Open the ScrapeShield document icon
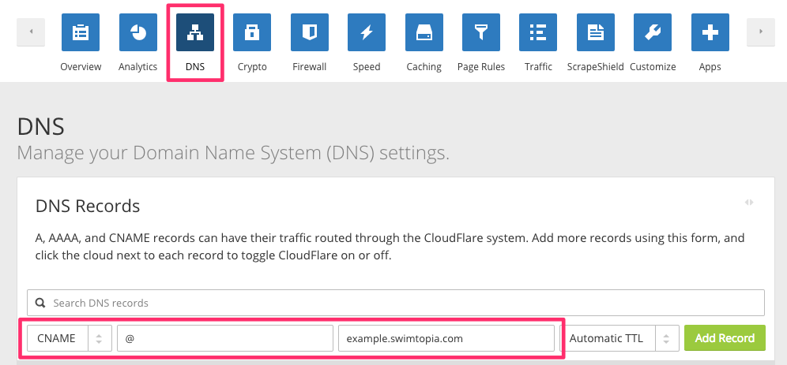The image size is (787, 365). (x=596, y=32)
